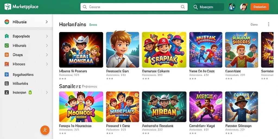This screenshot has height=139, width=278.
Task: Open the teal Kibban game thumbnail
Action: coord(164,107)
